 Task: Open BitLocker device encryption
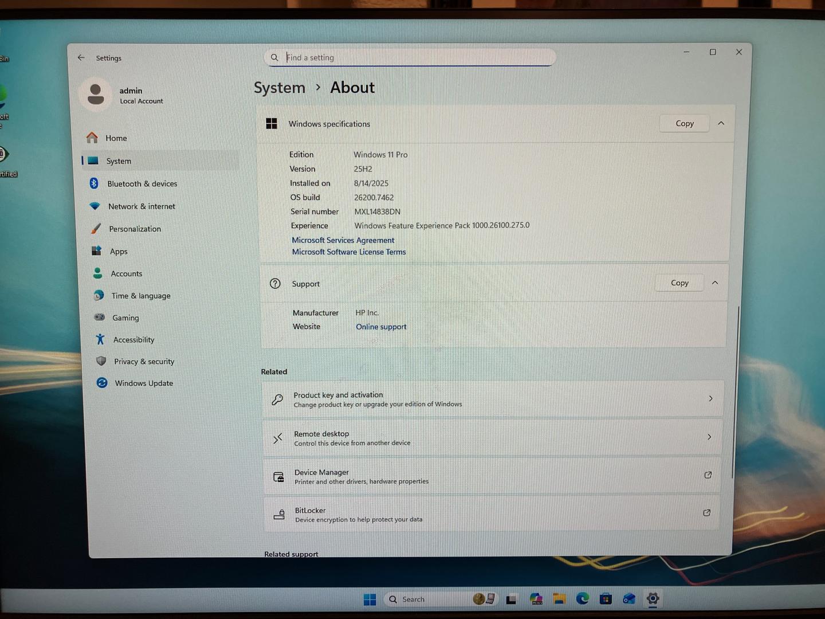point(492,514)
